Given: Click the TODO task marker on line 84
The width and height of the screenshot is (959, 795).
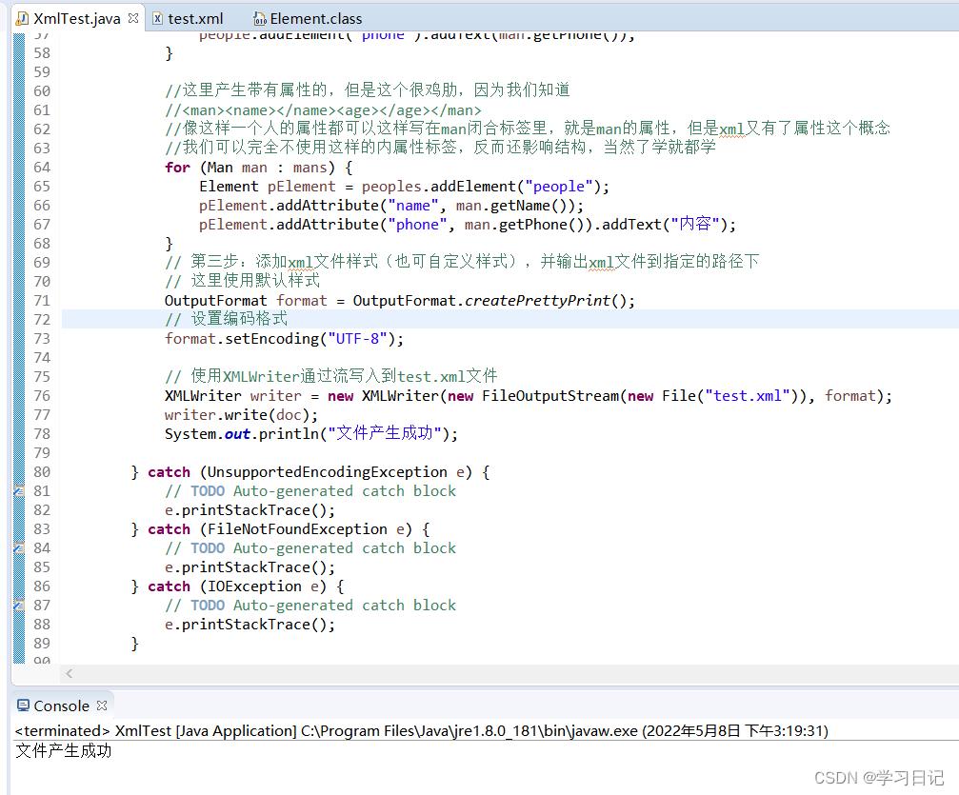Looking at the screenshot, I should click(19, 547).
